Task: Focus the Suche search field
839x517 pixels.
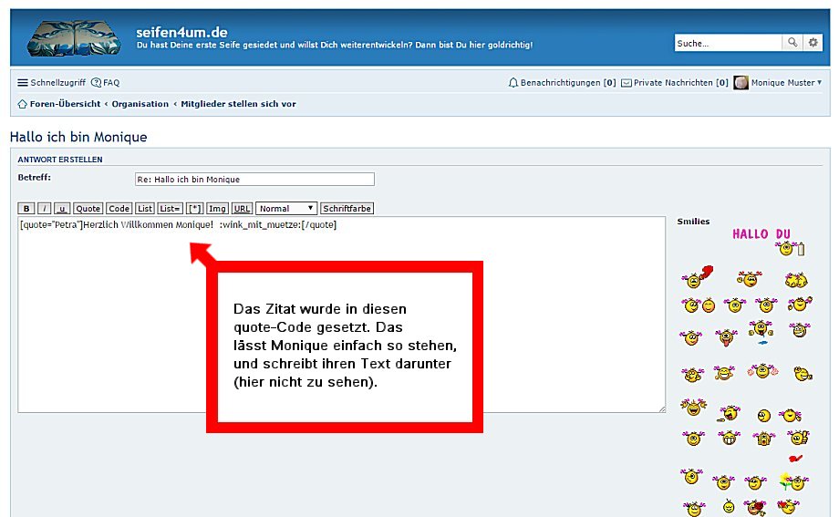Action: click(729, 43)
